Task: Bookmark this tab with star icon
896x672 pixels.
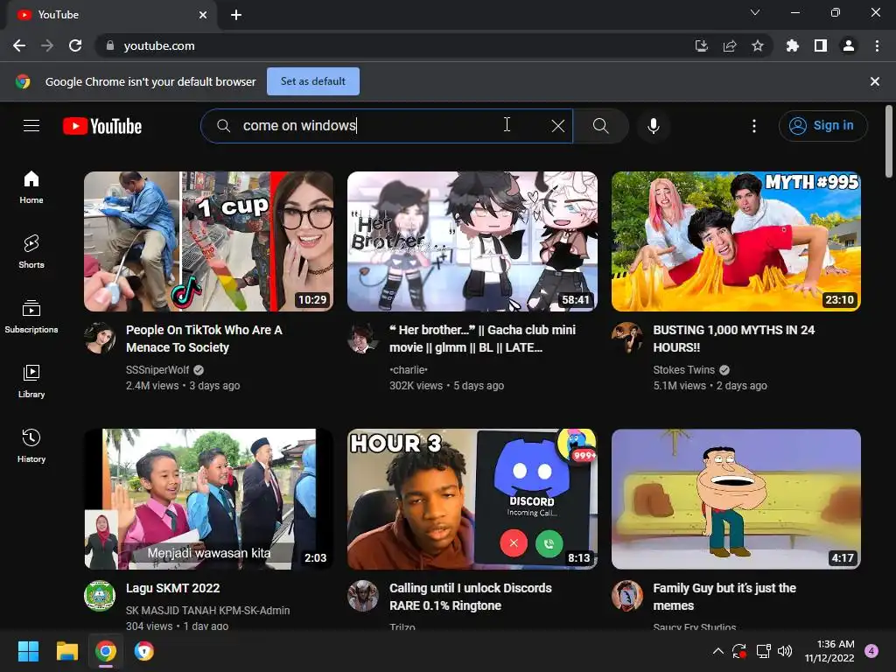Action: (x=758, y=45)
